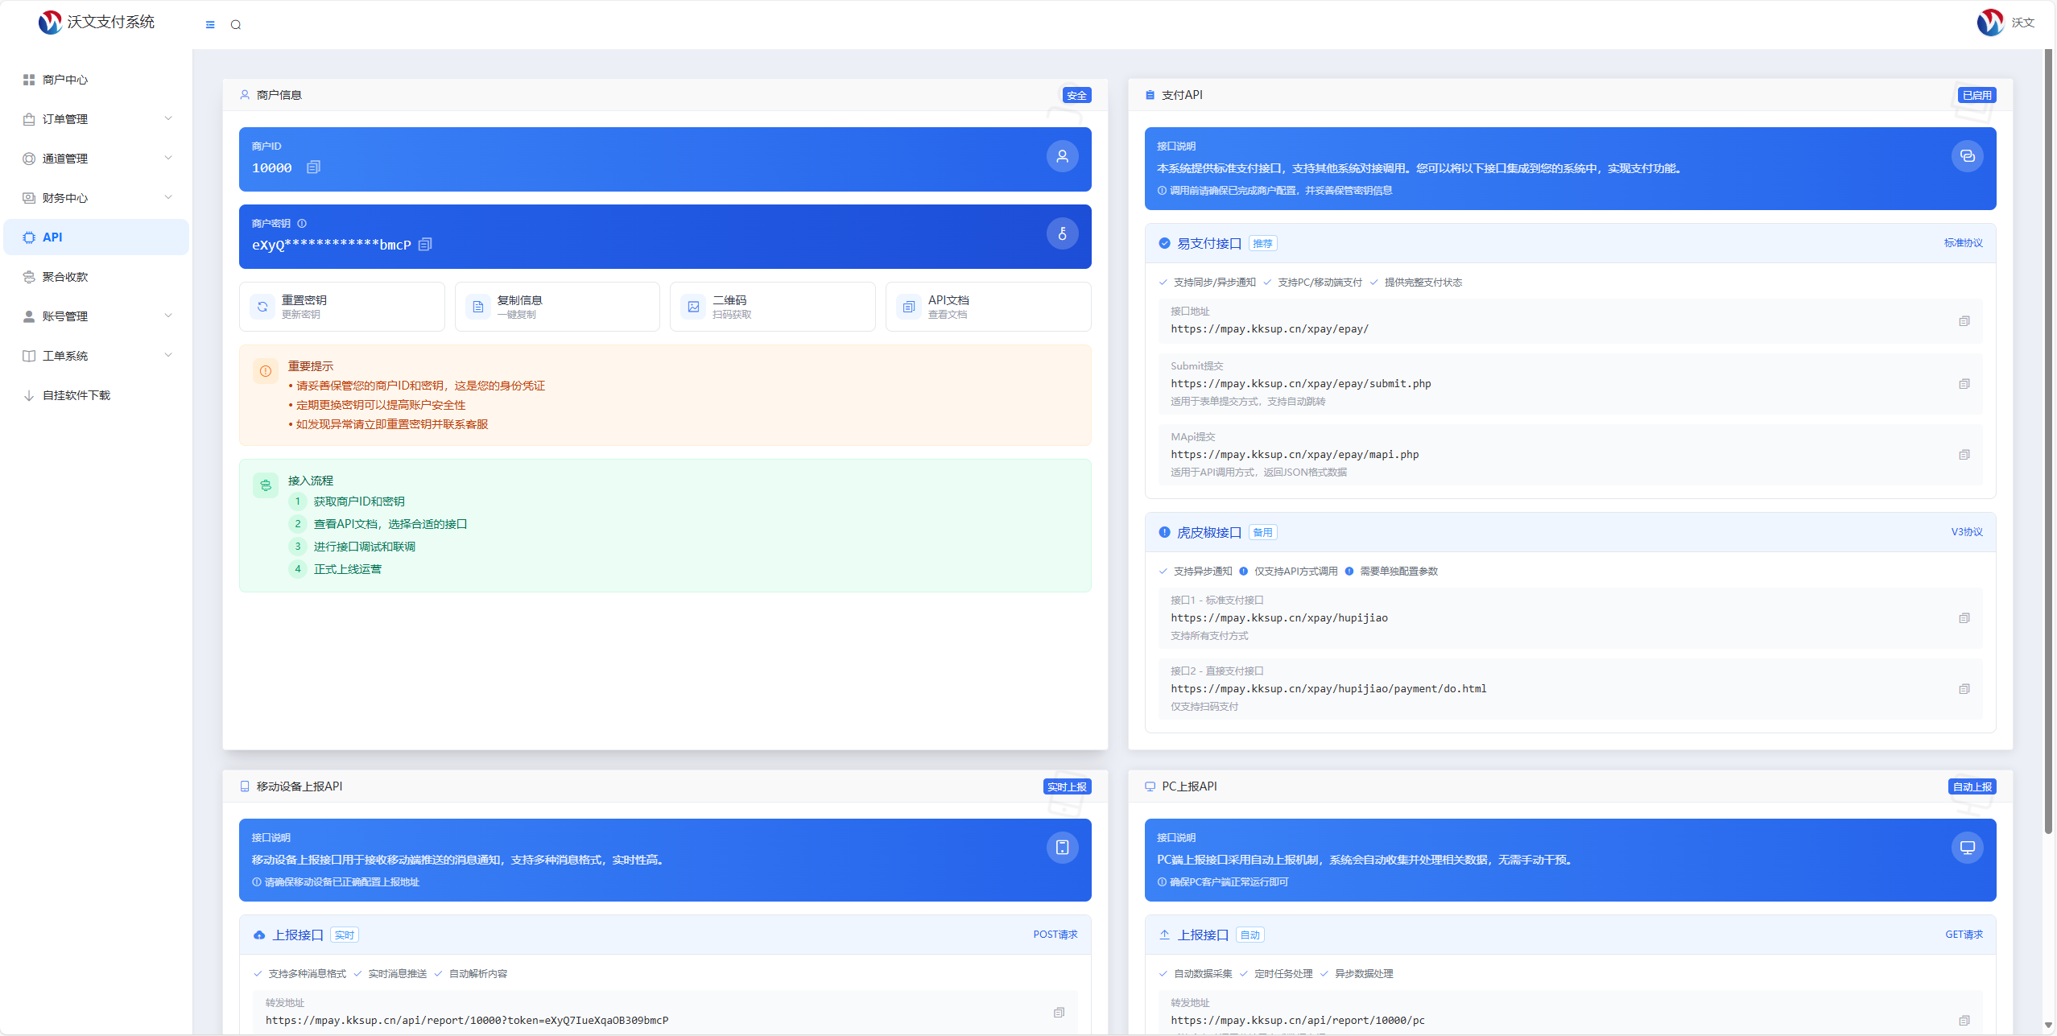Screen dimensions: 2057x1036
Task: Click the 沃文 user avatar at top right
Action: 1990,23
